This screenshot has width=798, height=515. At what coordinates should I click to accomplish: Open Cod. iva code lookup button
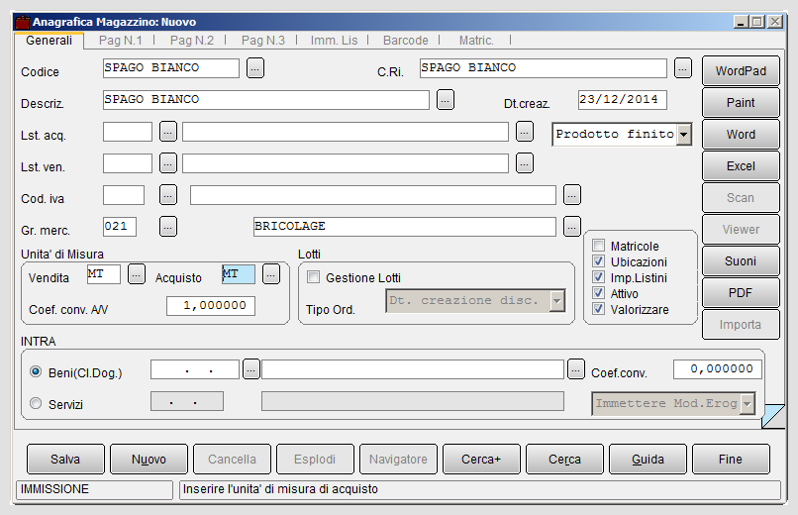[168, 195]
